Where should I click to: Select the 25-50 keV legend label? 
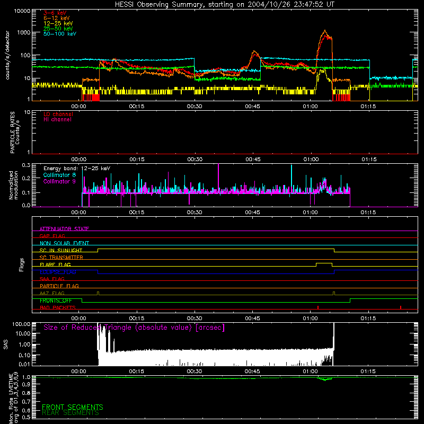(58, 29)
